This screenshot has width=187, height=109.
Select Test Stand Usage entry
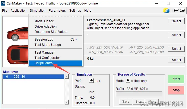(x=56, y=45)
